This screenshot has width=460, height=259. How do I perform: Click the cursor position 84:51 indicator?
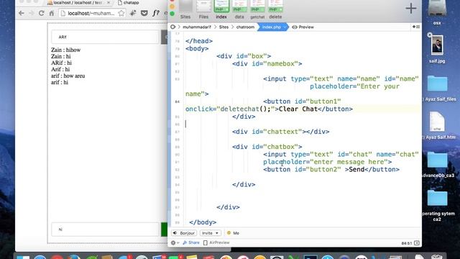[406, 243]
